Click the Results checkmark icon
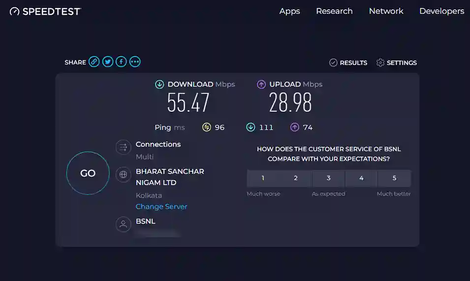 pos(333,62)
